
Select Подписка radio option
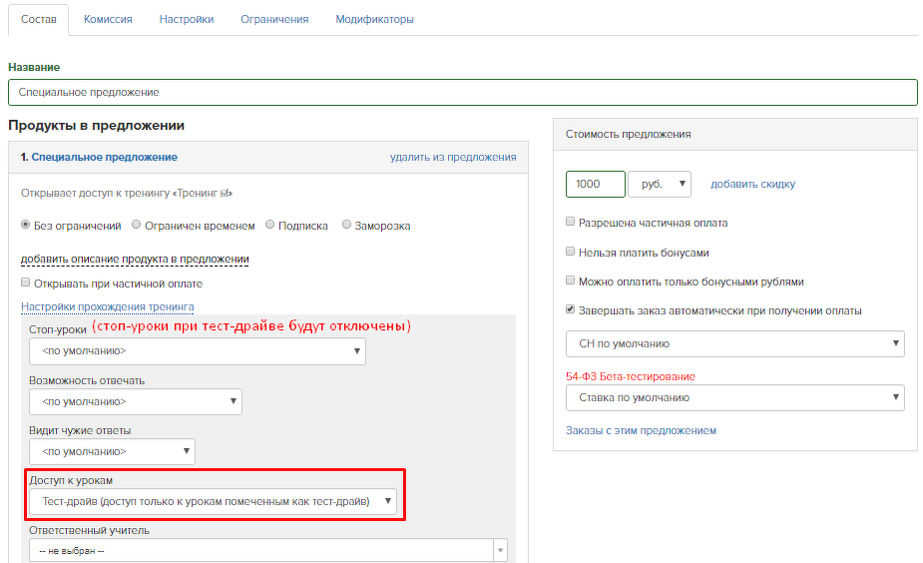(269, 225)
